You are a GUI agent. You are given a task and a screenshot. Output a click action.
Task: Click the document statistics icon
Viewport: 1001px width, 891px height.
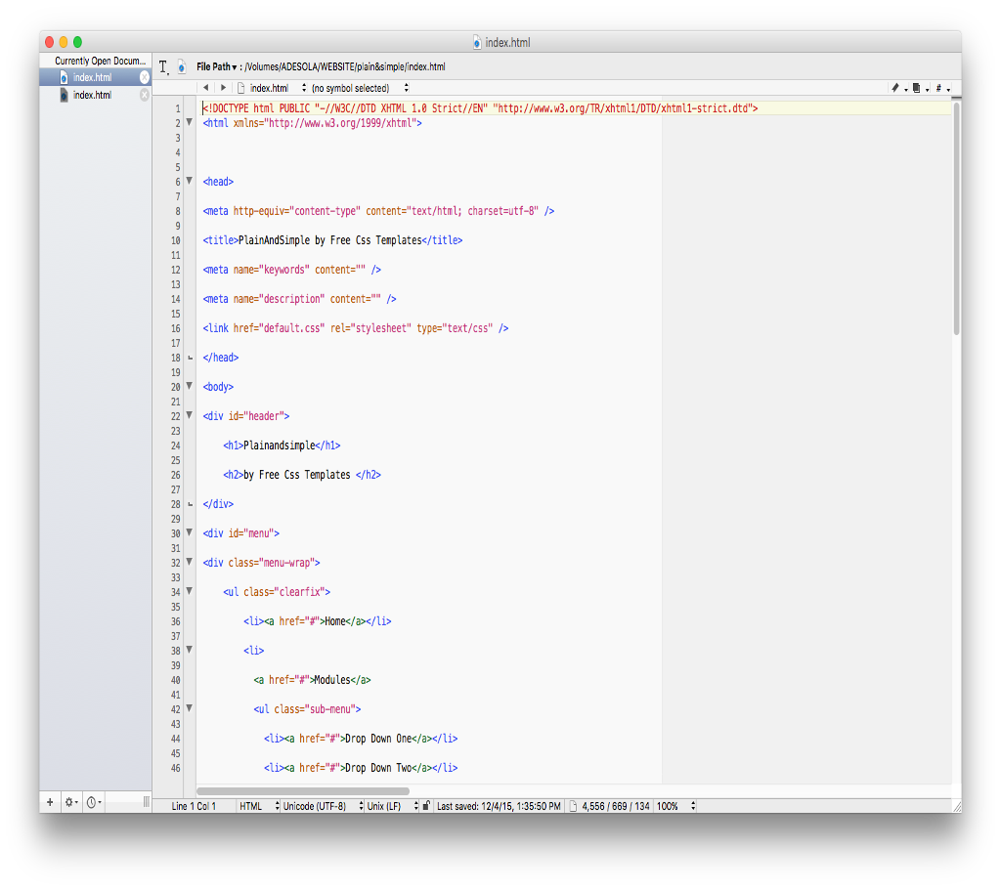pos(573,806)
